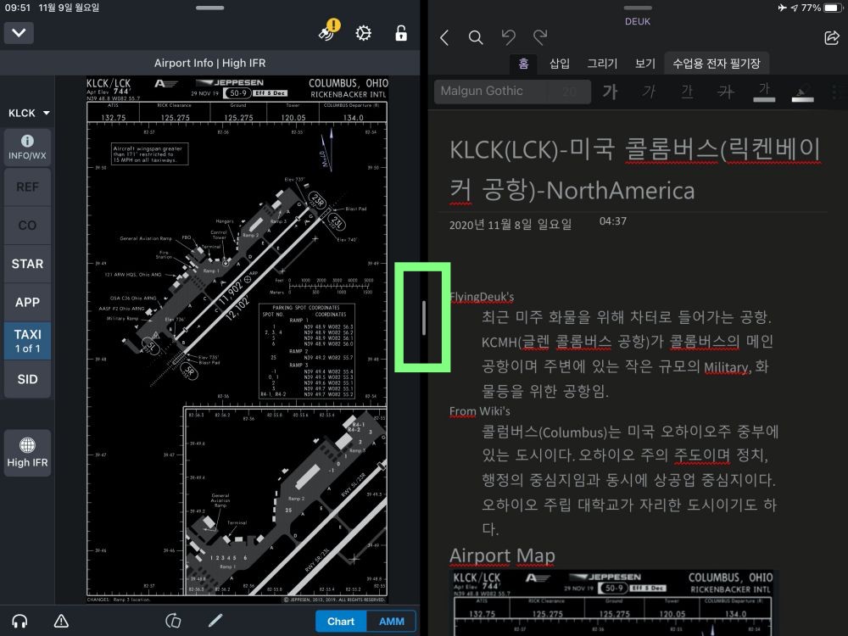
Task: Tap the headphones icon in bottom bar
Action: [20, 621]
